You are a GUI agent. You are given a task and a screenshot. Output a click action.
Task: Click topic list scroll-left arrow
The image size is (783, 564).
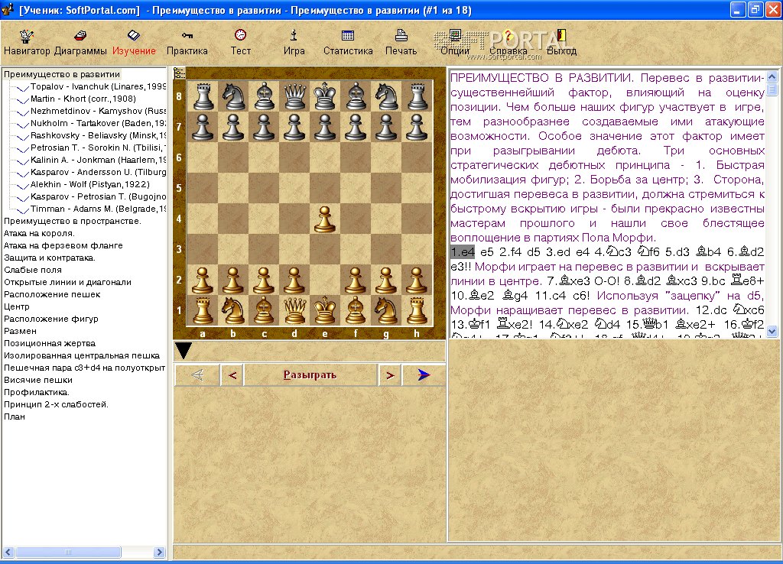pos(8,552)
